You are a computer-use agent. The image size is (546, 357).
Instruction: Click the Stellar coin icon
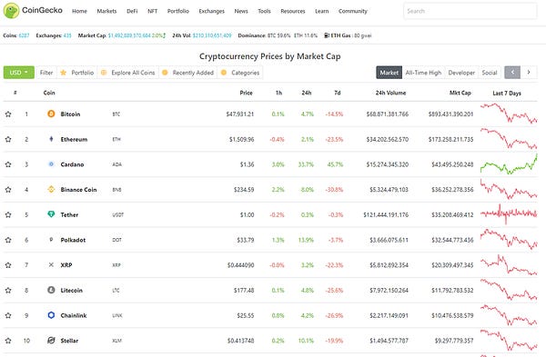coord(51,341)
